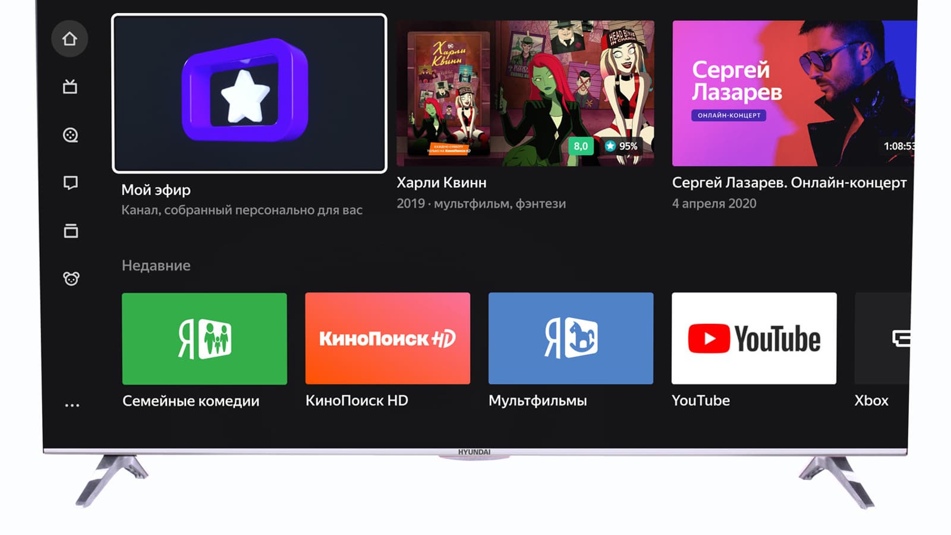
Task: Click the 'Харли Квинн' title text
Action: click(x=442, y=182)
